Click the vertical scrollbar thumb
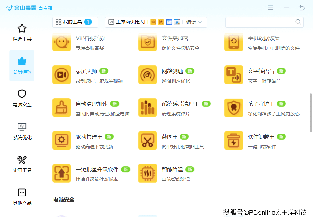Screen dimensions: 313x219 pos(311,113)
